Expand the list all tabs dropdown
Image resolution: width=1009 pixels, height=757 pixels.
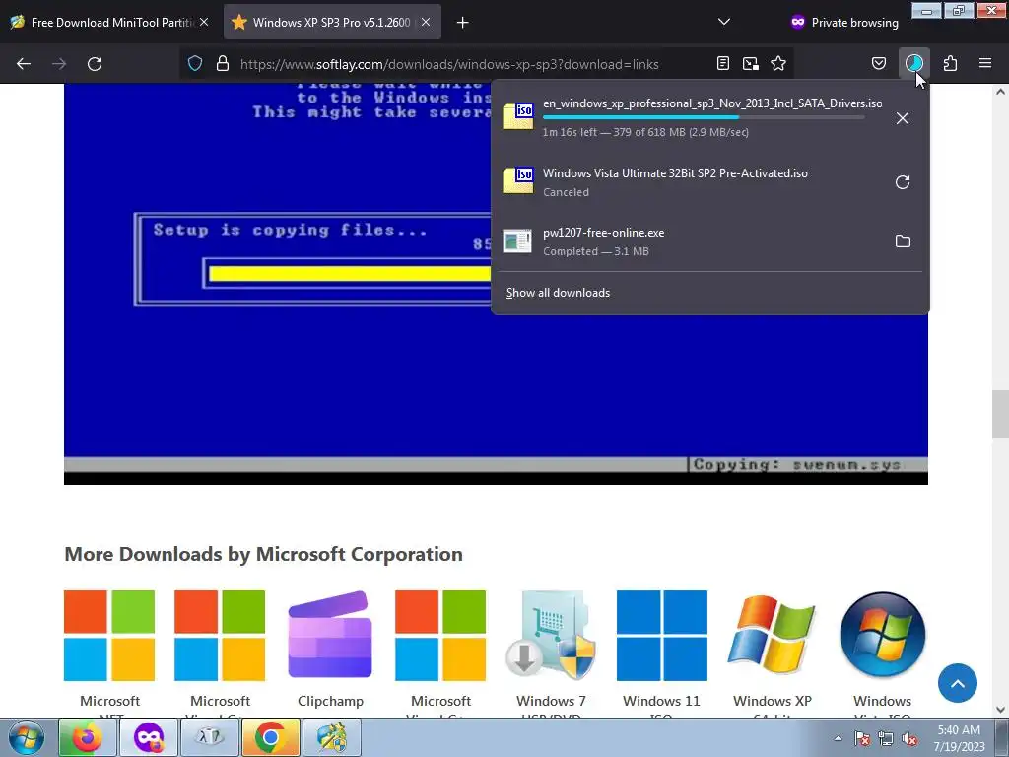(x=724, y=22)
